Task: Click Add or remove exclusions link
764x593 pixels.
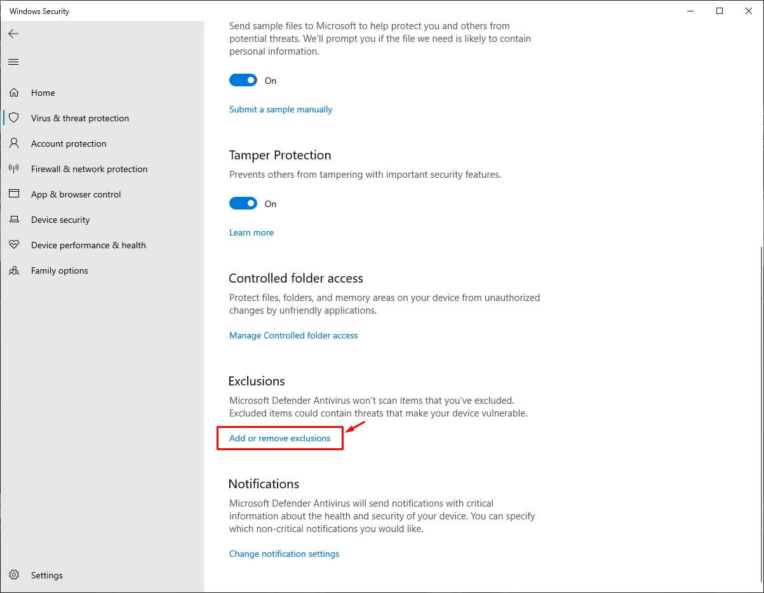Action: (x=280, y=438)
